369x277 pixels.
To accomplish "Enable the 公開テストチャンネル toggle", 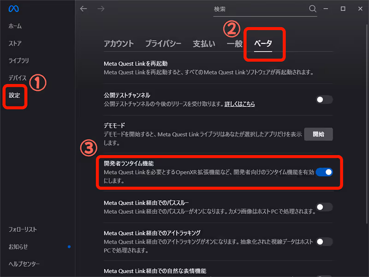I will pyautogui.click(x=324, y=99).
